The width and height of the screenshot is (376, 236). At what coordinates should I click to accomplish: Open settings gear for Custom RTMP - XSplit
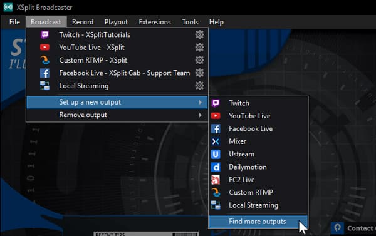199,60
